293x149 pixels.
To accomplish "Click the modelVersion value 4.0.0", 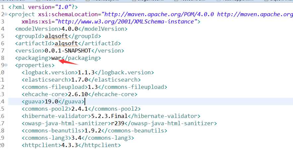I will [x=70, y=29].
